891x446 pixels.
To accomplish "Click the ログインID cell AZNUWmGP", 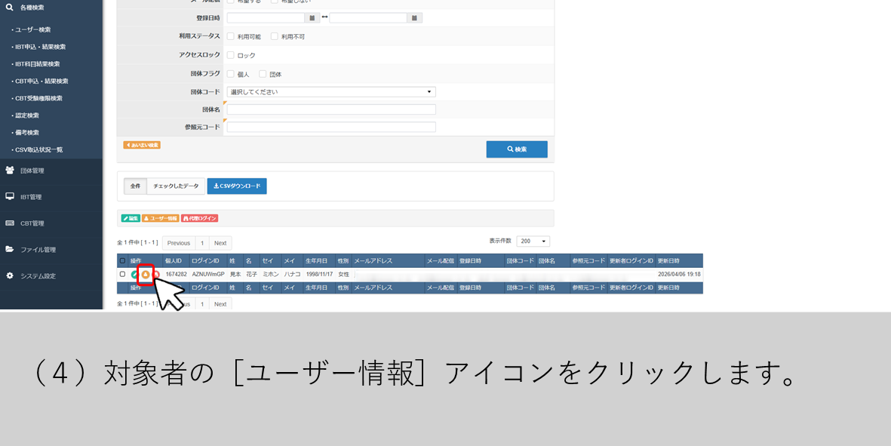I will 208,275.
